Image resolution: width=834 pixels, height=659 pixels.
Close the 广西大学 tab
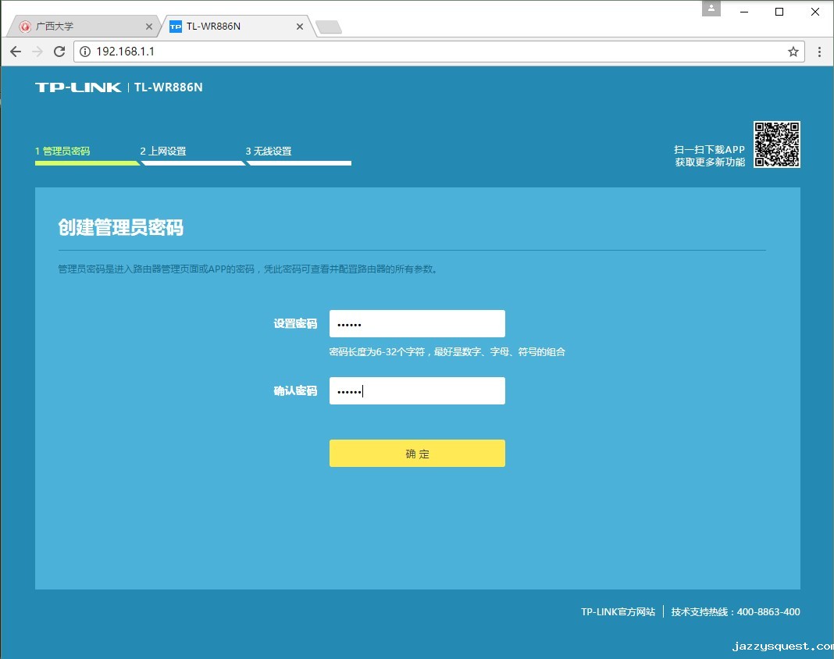pyautogui.click(x=149, y=27)
